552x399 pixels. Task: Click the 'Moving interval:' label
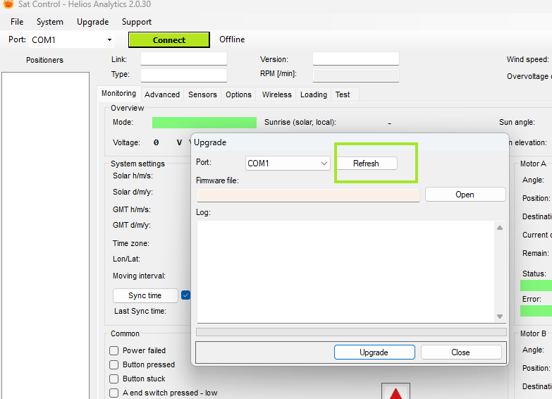point(139,276)
